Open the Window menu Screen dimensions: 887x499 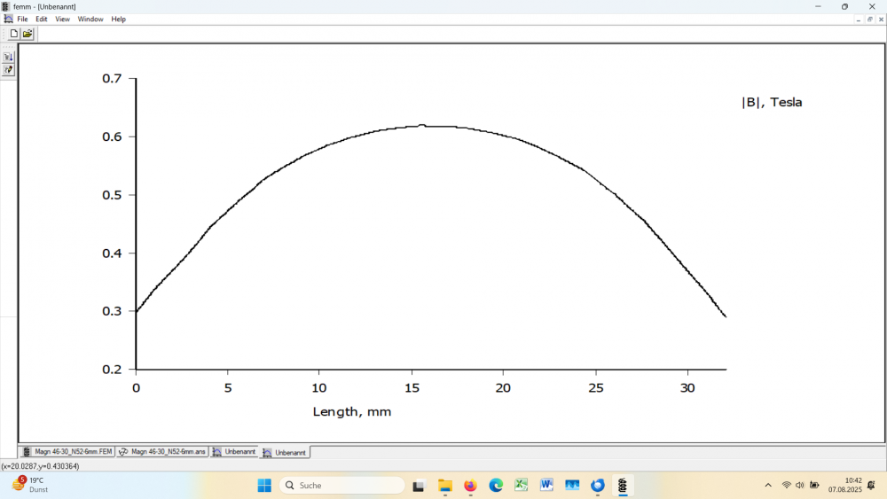90,19
